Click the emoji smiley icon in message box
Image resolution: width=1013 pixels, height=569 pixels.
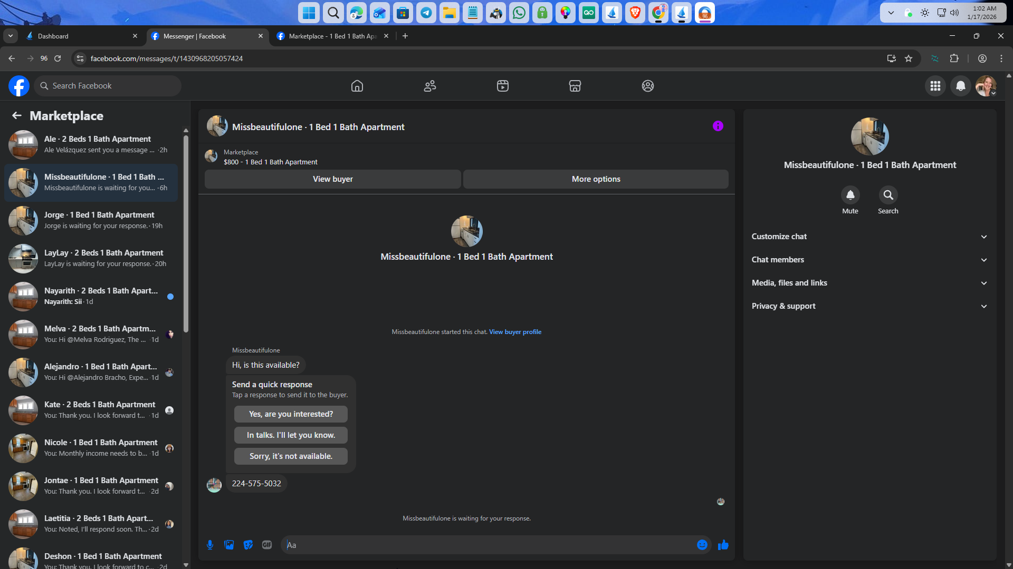coord(702,545)
